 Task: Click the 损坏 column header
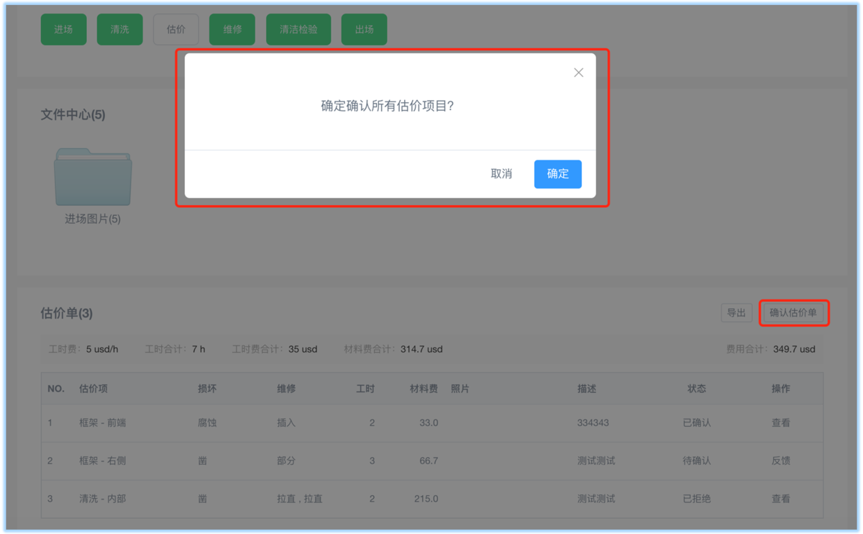[x=207, y=389]
